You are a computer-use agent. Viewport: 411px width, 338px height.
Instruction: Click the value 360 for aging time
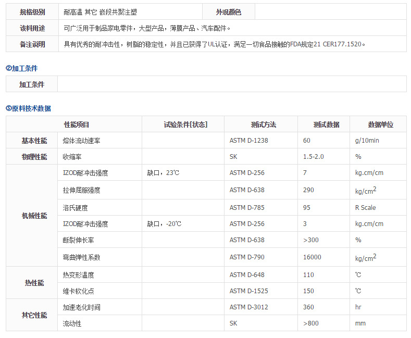point(308,307)
